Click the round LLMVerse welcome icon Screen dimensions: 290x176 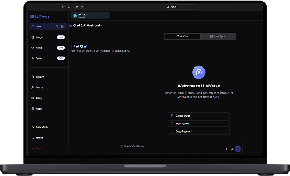click(199, 73)
